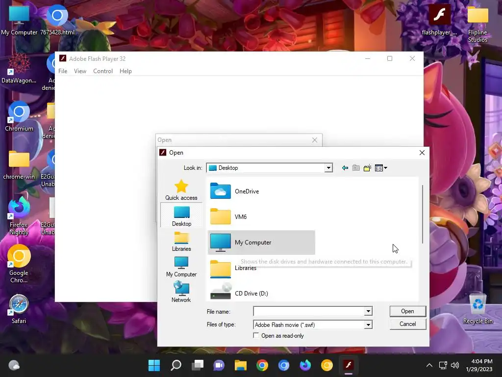Screen dimensions: 502x377
Task: Open Chrome Canary from taskbar
Action: [x=327, y=365]
